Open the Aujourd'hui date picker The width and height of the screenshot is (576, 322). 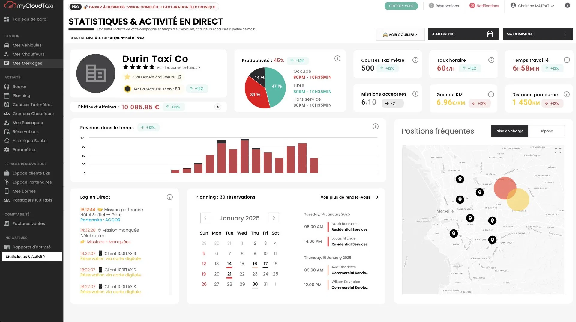[463, 34]
